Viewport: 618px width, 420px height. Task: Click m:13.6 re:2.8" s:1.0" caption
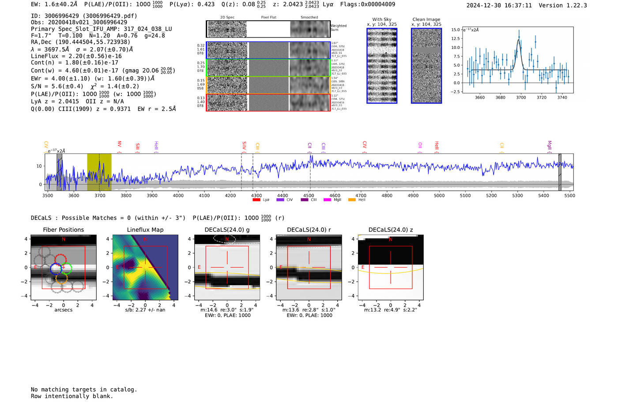pos(309,310)
